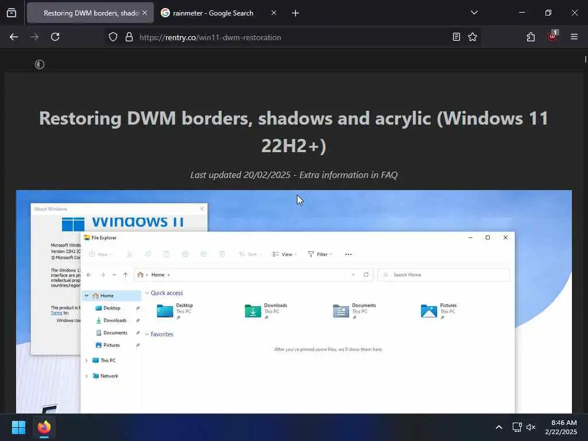This screenshot has height=441, width=588.
Task: Open the list all tabs dropdown
Action: tap(474, 13)
